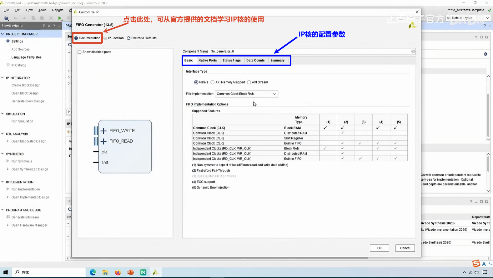Open Firefox from the taskbar
Screen dimensions: 493x278
pos(118,272)
